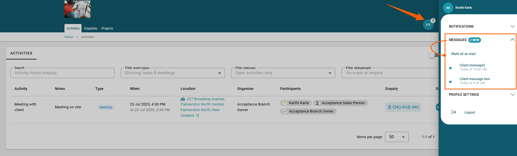Image resolution: width=517 pixels, height=156 pixels.
Task: Click the Enquiry column header
Action: coord(391,89)
